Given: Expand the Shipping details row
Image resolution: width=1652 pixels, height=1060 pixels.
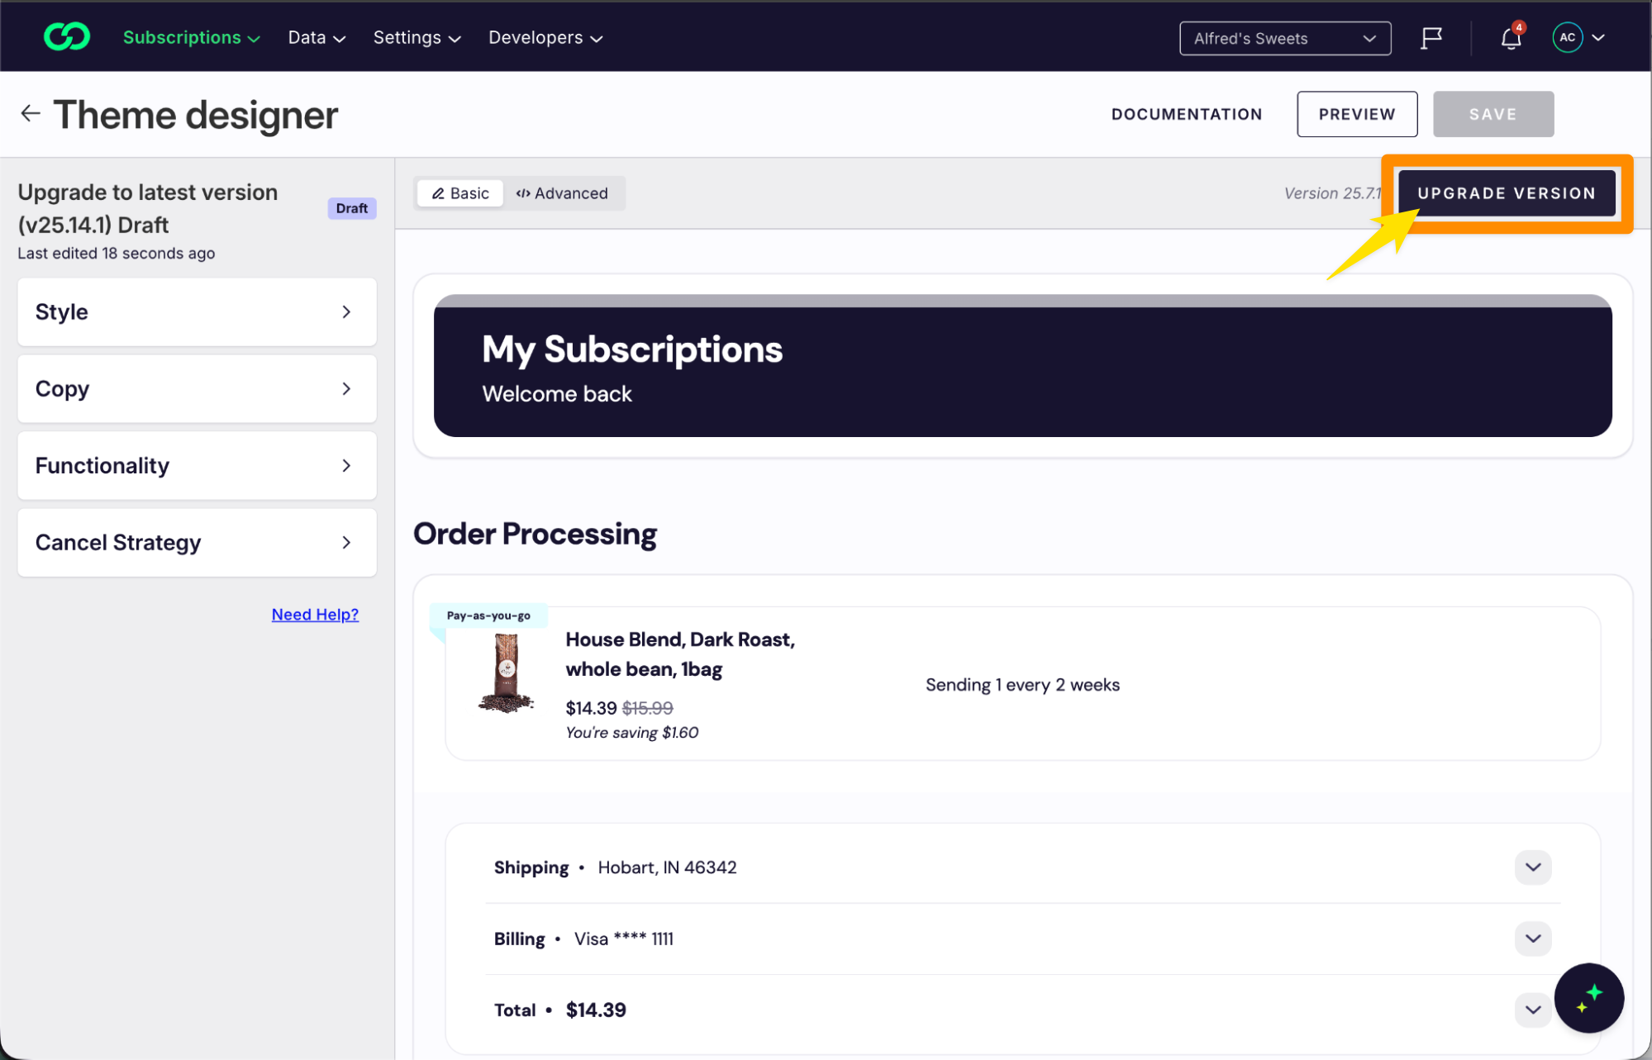Looking at the screenshot, I should 1532,867.
